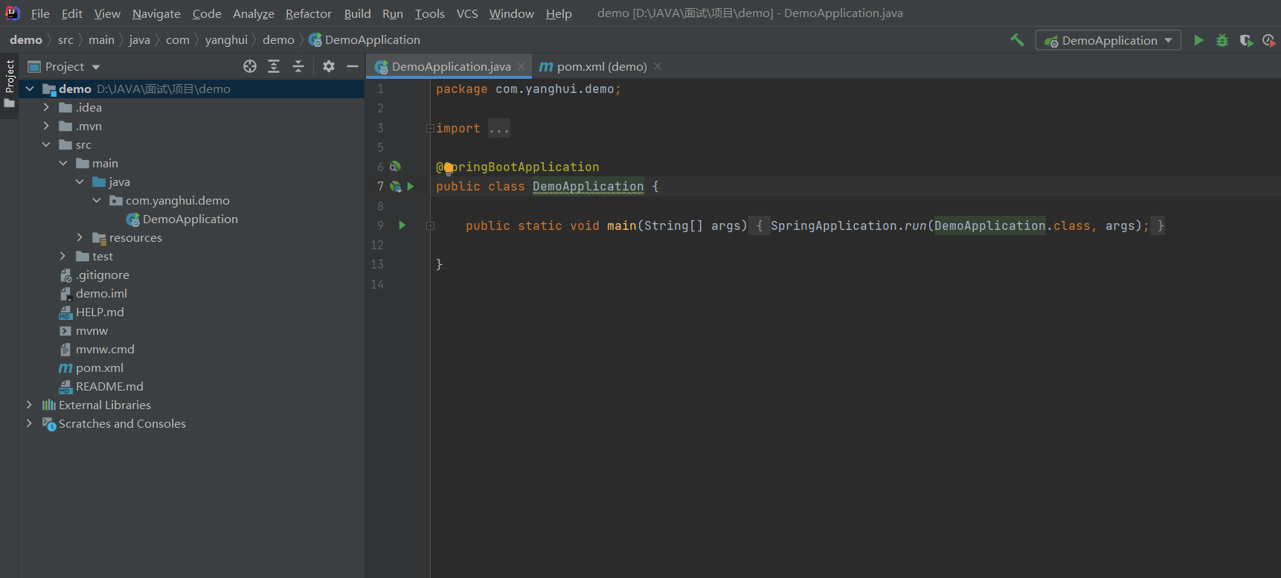The width and height of the screenshot is (1281, 578).
Task: Open the Help menu
Action: pyautogui.click(x=559, y=13)
